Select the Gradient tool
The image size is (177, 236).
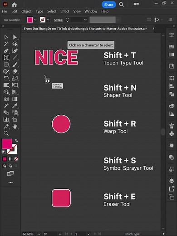pos(15,99)
